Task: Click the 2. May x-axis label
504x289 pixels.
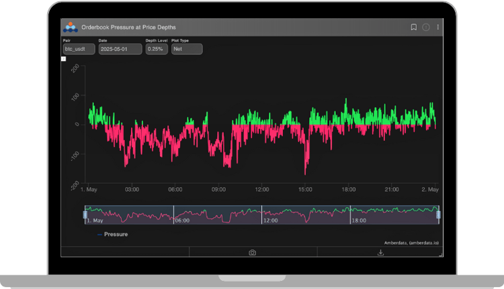Action: 430,190
